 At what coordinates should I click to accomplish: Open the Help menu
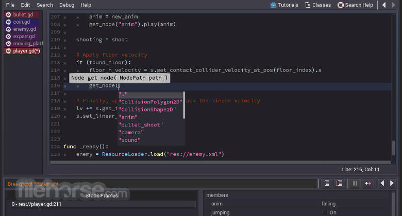86,5
